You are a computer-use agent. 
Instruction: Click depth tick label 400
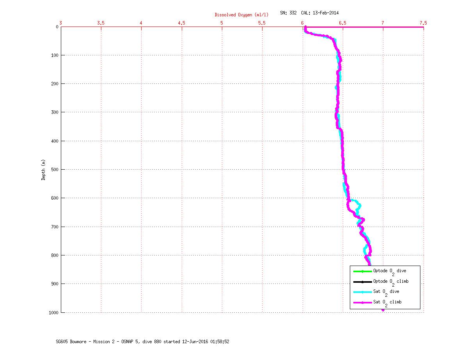55,141
